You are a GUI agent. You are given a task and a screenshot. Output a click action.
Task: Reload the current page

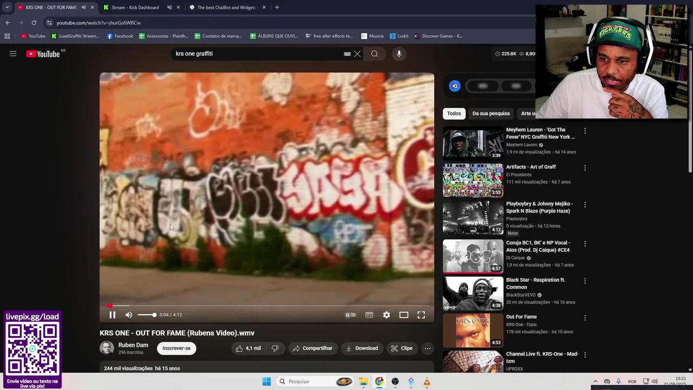[34, 23]
